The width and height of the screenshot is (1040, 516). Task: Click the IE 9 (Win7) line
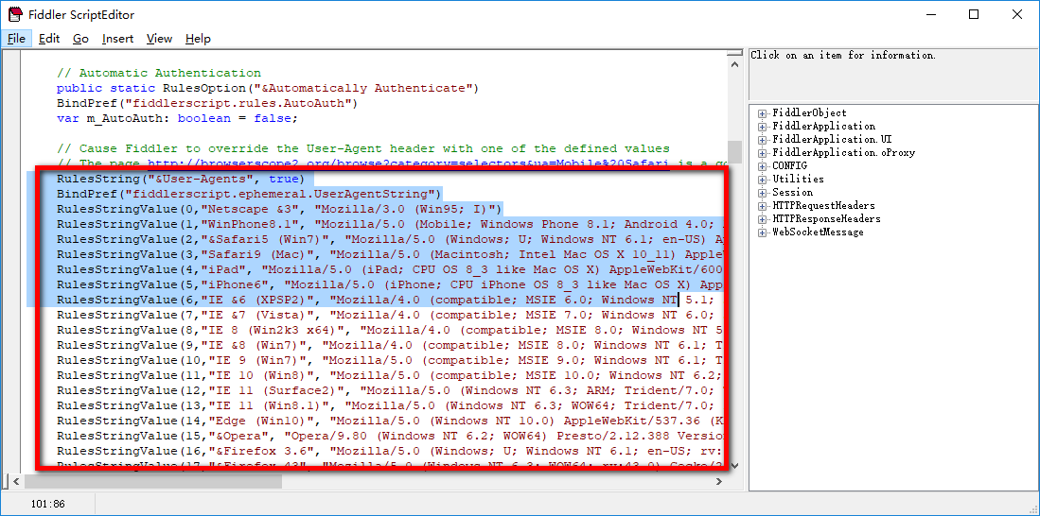click(x=390, y=360)
